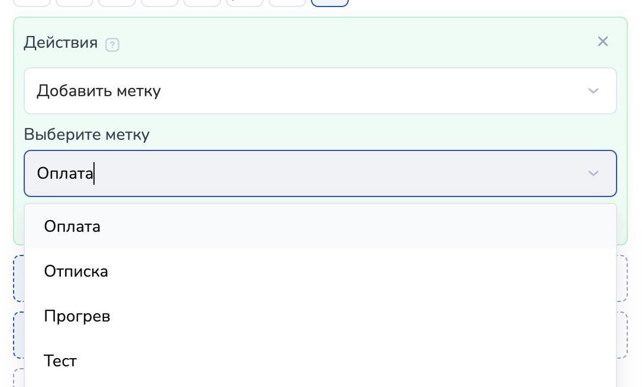
Task: Click the Выберите метку field label
Action: 87,135
